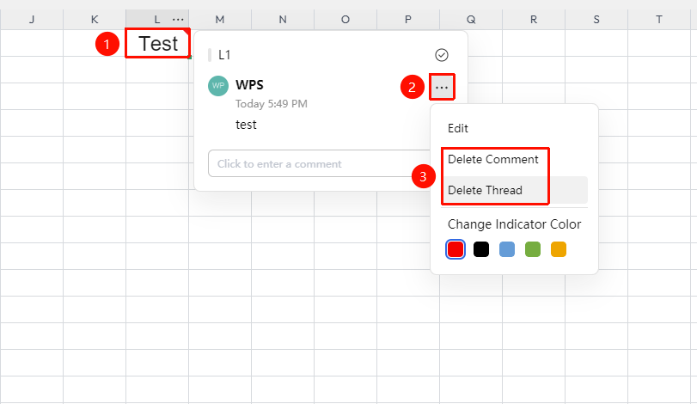The height and width of the screenshot is (404, 697).
Task: Pick the green indicator color
Action: (x=533, y=249)
